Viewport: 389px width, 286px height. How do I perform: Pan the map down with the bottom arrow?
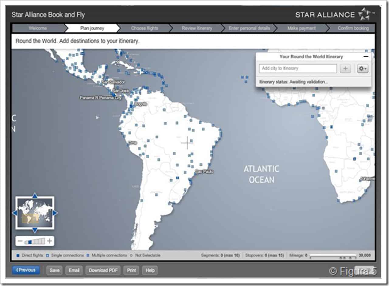click(x=35, y=230)
